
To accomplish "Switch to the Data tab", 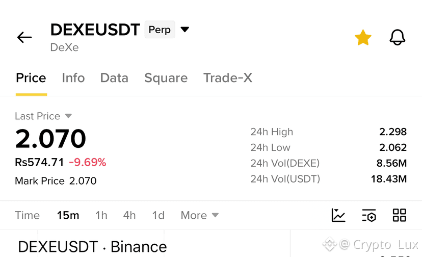I will point(114,78).
